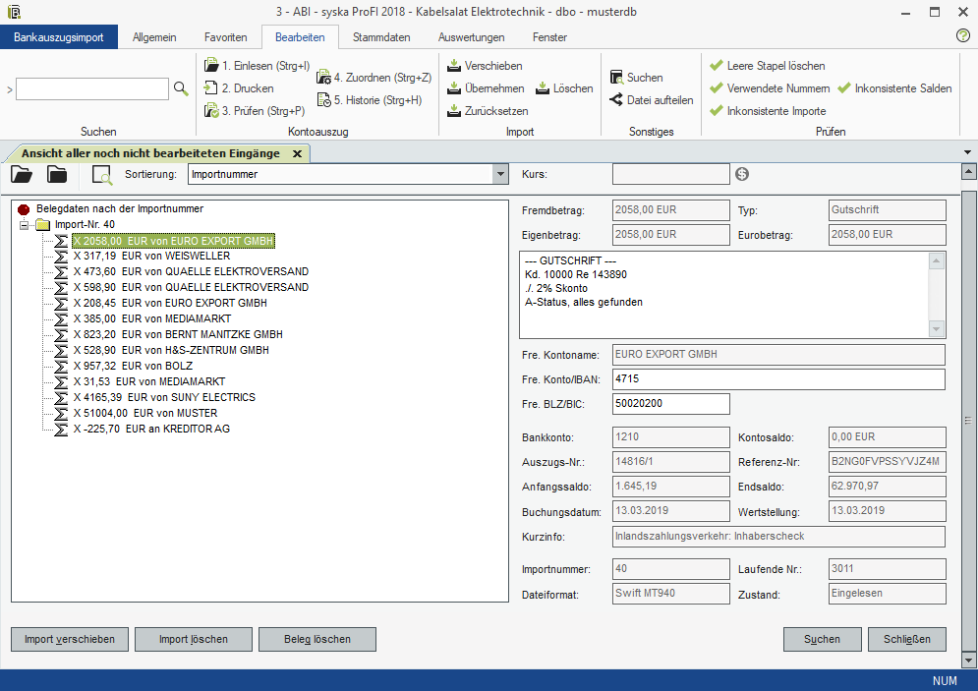Select X 528,90 EUR von H&S-ZENTRUM GMBH
This screenshot has width=978, height=691.
[171, 350]
